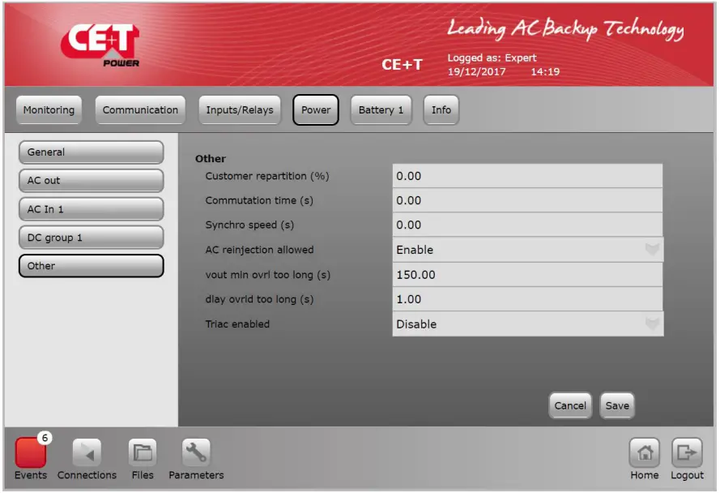Click the CE+T Power logo
720x493 pixels.
click(x=100, y=45)
